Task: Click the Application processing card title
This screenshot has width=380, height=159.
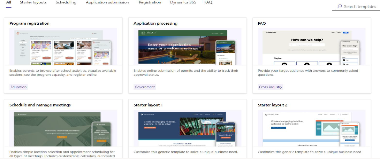Action: (155, 23)
